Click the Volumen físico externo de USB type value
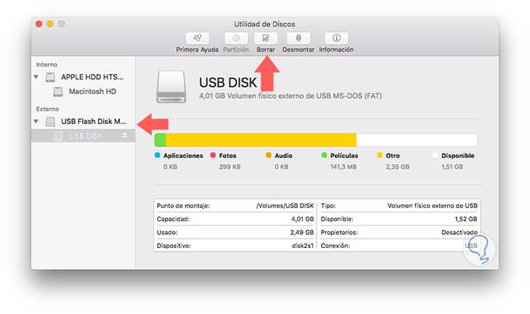The width and height of the screenshot is (530, 314). tap(432, 206)
